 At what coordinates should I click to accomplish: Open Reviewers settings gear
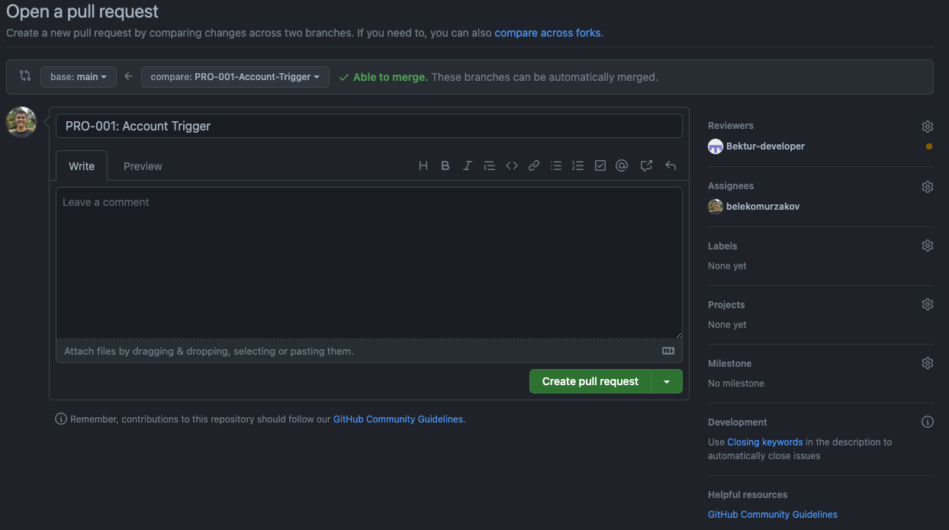(928, 126)
